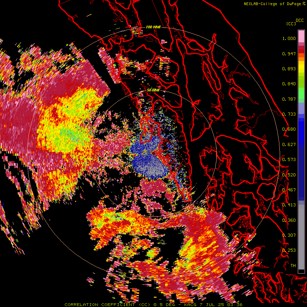307x307 pixels.
Task: Click the 0.627 scale value
Action: [x=289, y=145]
